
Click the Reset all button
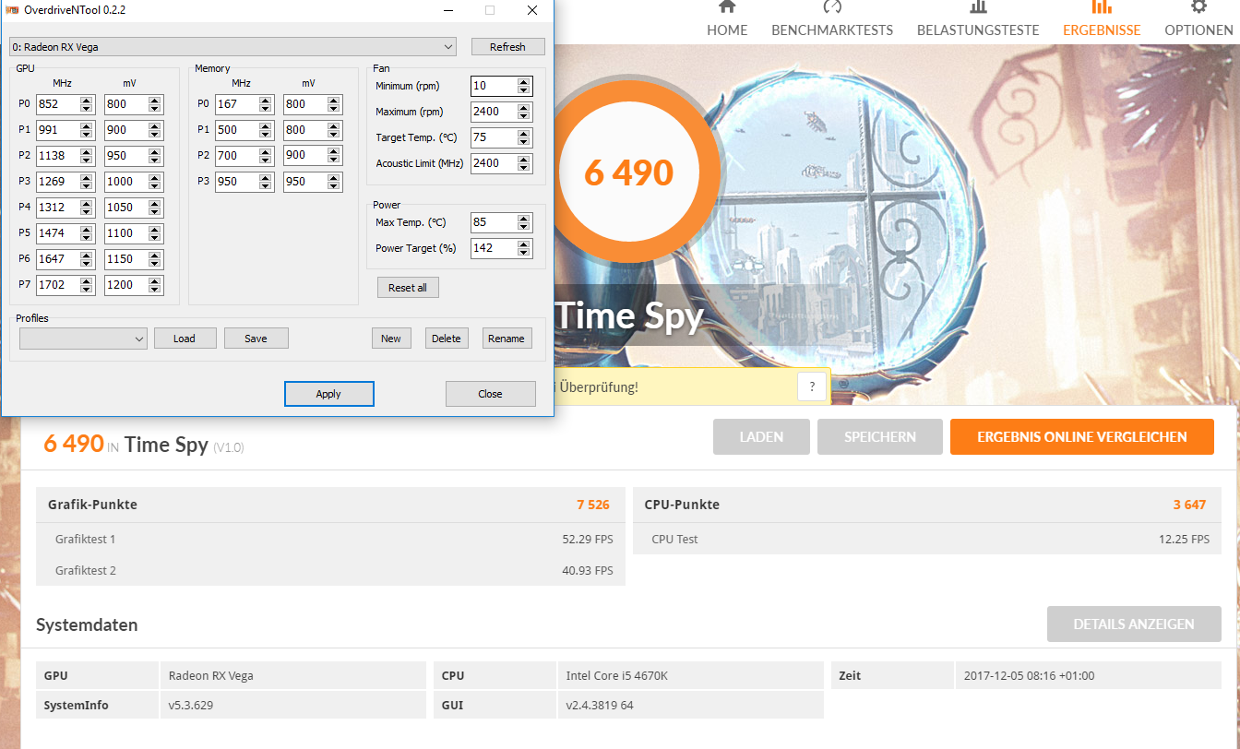[408, 288]
